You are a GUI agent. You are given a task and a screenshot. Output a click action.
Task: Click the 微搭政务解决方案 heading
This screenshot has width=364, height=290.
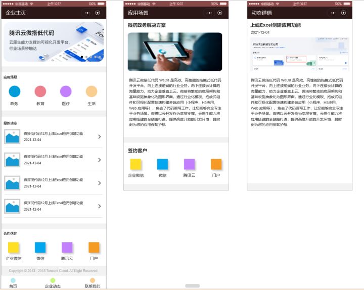[147, 25]
